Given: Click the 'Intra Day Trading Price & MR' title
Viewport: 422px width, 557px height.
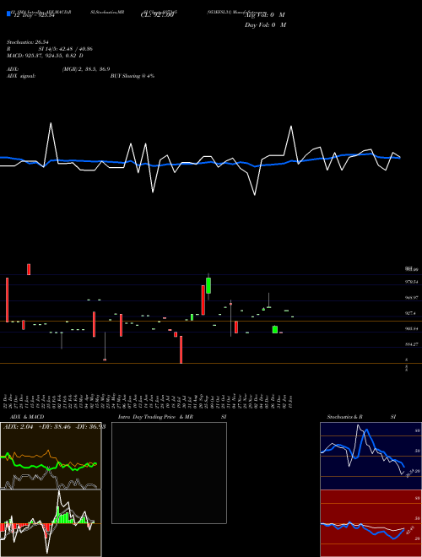Looking at the screenshot, I should 155,417.
